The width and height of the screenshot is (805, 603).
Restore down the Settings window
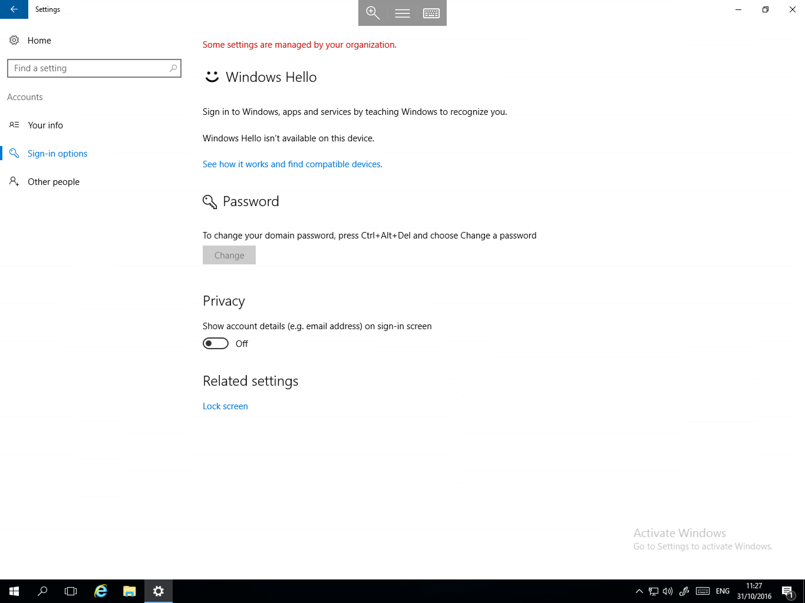[x=765, y=9]
